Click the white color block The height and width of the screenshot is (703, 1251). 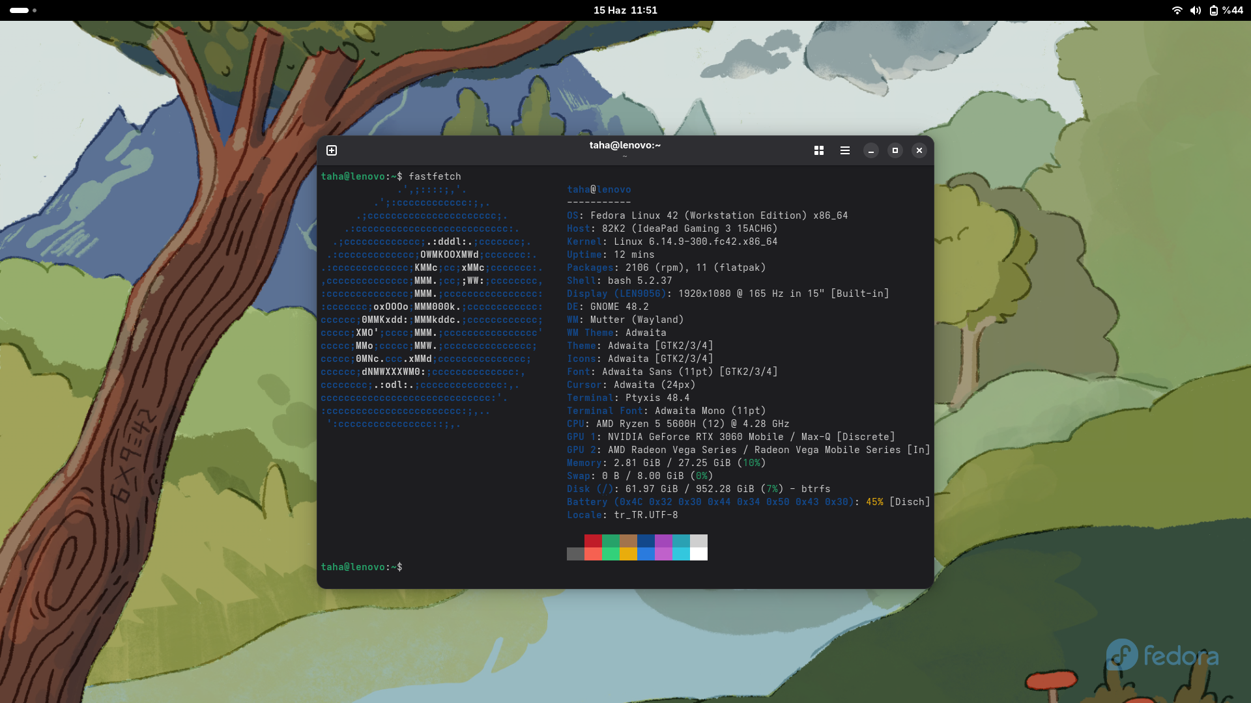tap(698, 554)
